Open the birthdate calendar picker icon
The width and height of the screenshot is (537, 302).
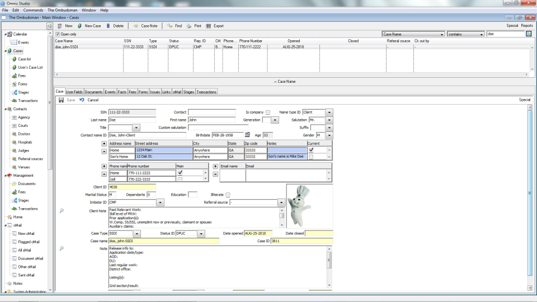[x=248, y=135]
